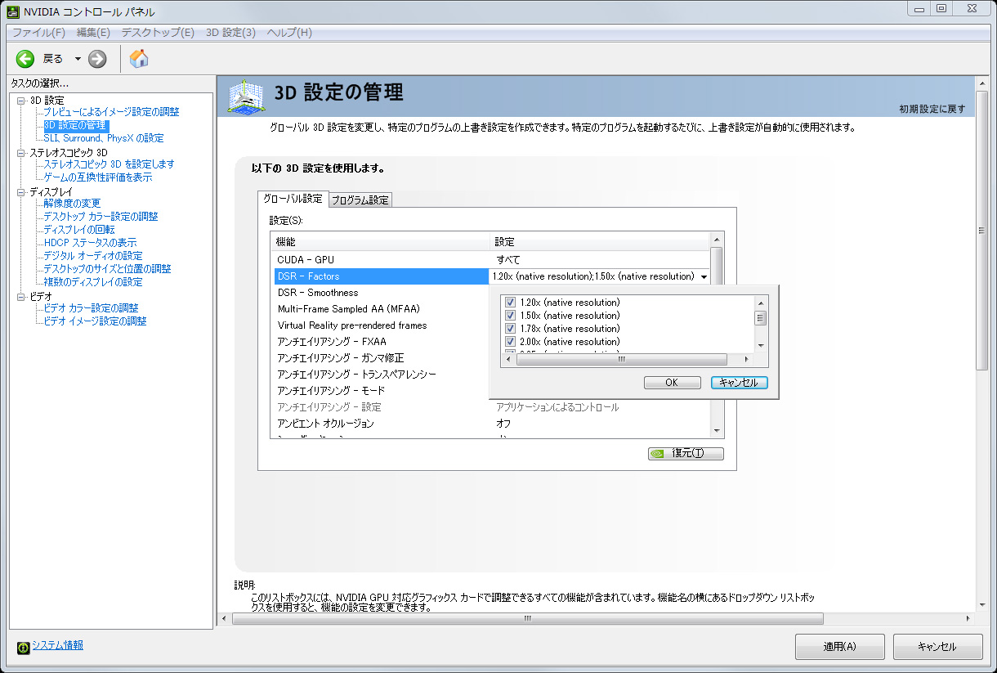The image size is (997, 673).
Task: Click キャンセル in the DSR factors popup
Action: point(739,383)
